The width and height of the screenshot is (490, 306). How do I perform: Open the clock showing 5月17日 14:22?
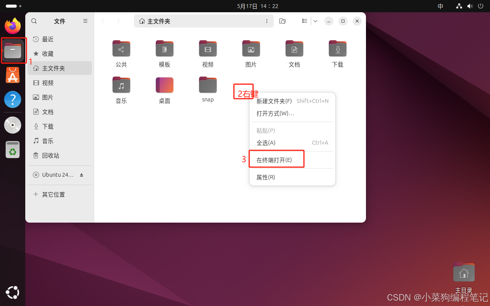click(x=258, y=6)
